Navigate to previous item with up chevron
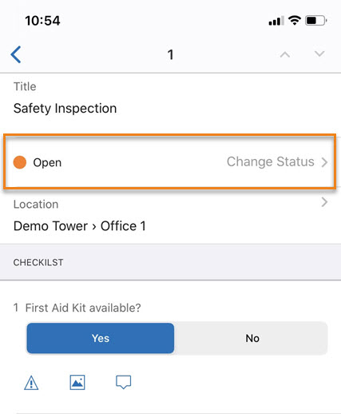Screen dimensions: 341x414 pyautogui.click(x=285, y=54)
